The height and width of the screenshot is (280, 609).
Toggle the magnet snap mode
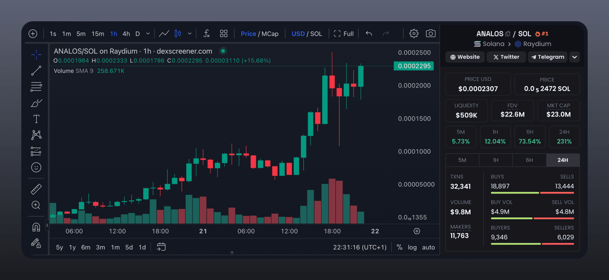[36, 227]
